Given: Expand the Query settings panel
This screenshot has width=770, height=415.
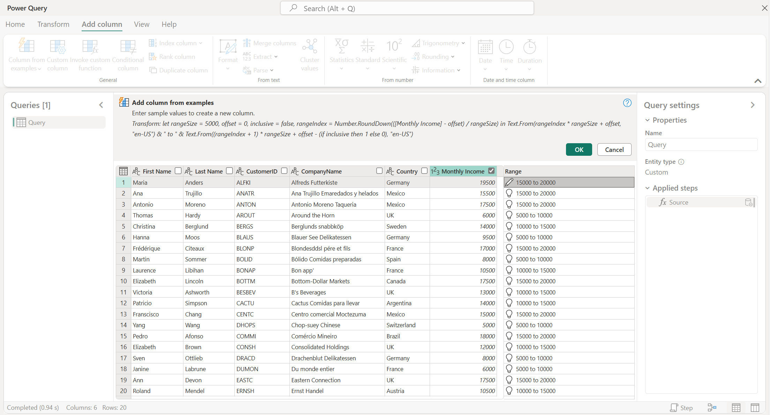Looking at the screenshot, I should 752,105.
